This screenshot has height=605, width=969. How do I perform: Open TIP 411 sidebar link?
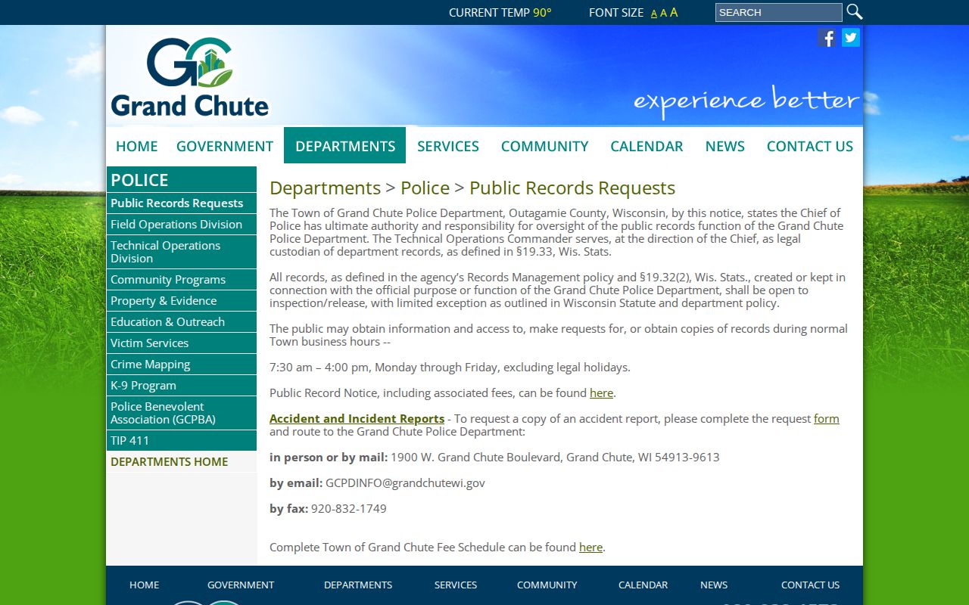coord(182,440)
